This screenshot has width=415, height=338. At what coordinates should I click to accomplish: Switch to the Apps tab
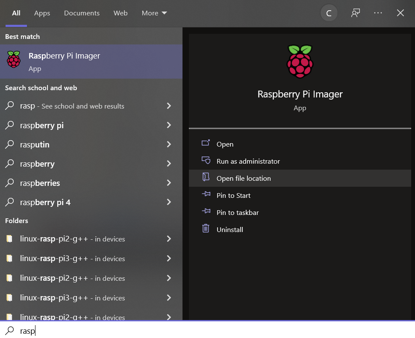(x=42, y=13)
